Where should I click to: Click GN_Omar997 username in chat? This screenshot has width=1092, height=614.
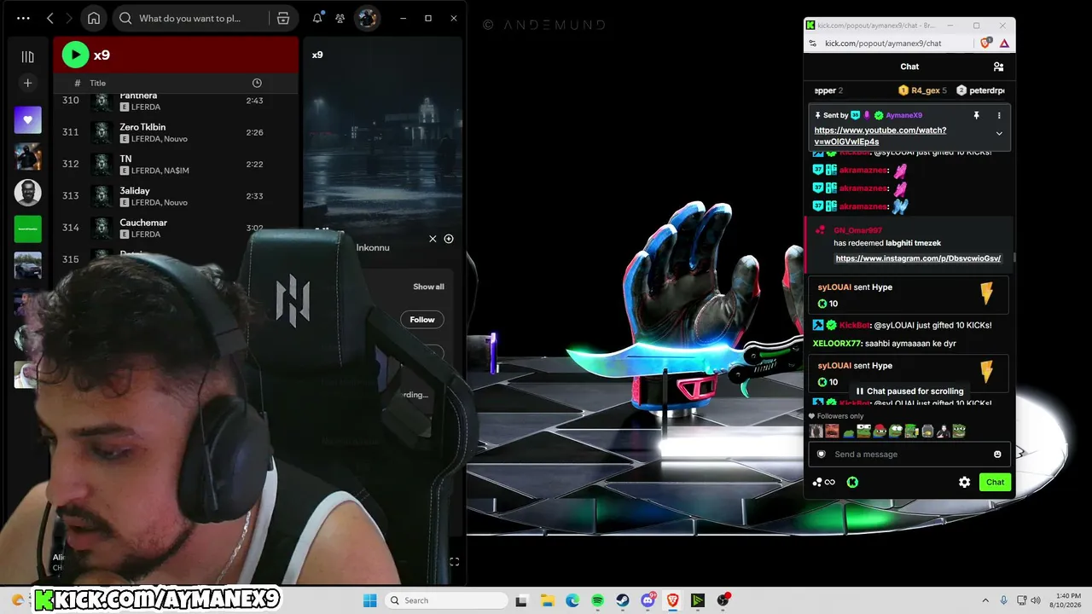[x=857, y=230]
